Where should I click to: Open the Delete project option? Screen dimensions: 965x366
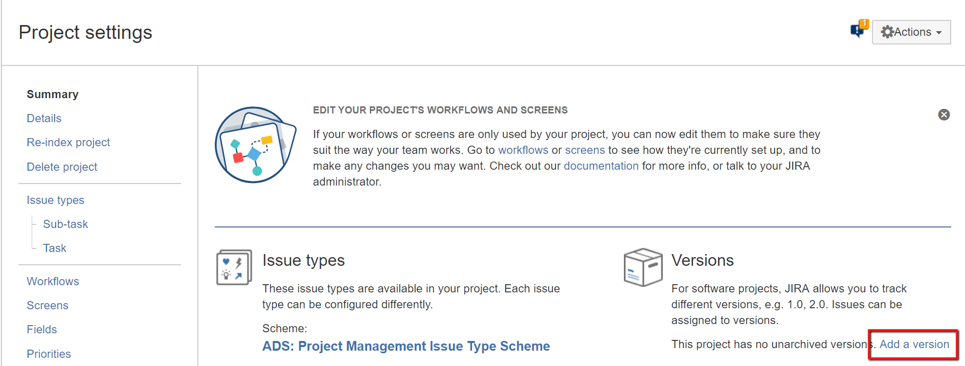(x=61, y=166)
